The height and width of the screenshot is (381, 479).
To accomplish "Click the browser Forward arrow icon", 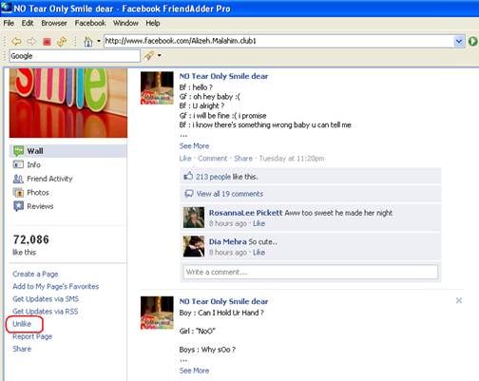I will 31,42.
